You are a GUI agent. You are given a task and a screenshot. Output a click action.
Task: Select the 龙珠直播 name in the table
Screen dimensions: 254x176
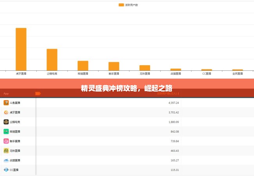(x=15, y=151)
